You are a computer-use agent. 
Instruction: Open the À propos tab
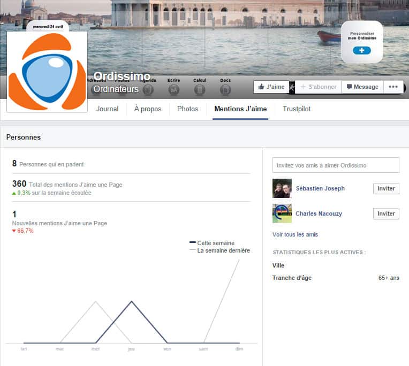(x=147, y=109)
